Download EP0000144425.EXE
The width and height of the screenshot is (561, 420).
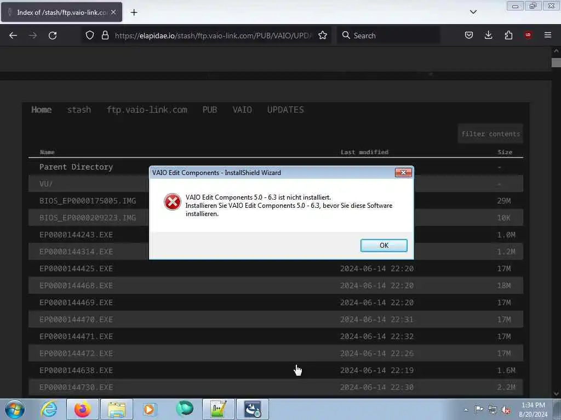click(76, 269)
